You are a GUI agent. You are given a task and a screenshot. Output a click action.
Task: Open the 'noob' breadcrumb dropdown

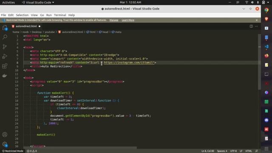25,32
